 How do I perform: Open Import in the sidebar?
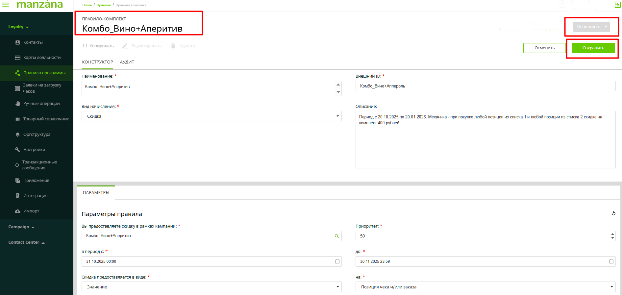31,211
